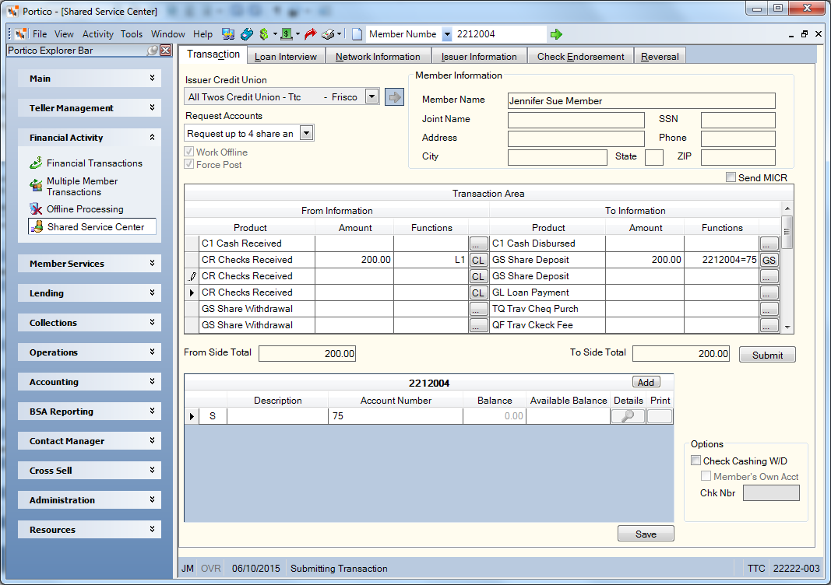This screenshot has height=585, width=831.
Task: Check the Member's Own Acct option
Action: pyautogui.click(x=706, y=476)
